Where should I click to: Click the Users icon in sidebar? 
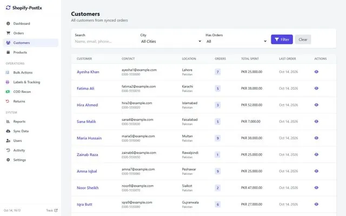pyautogui.click(x=8, y=140)
